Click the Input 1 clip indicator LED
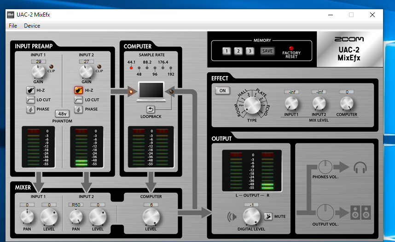 52,67
